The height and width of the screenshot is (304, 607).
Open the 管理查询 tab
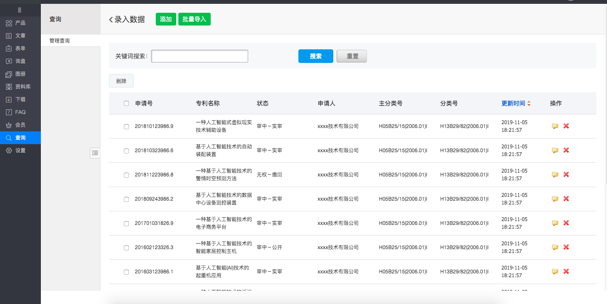click(x=60, y=41)
